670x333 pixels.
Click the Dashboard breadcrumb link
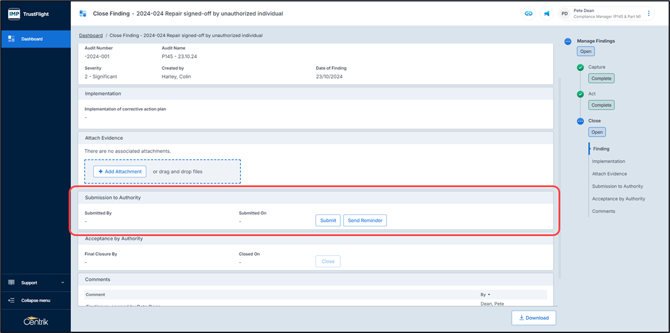[x=91, y=36]
